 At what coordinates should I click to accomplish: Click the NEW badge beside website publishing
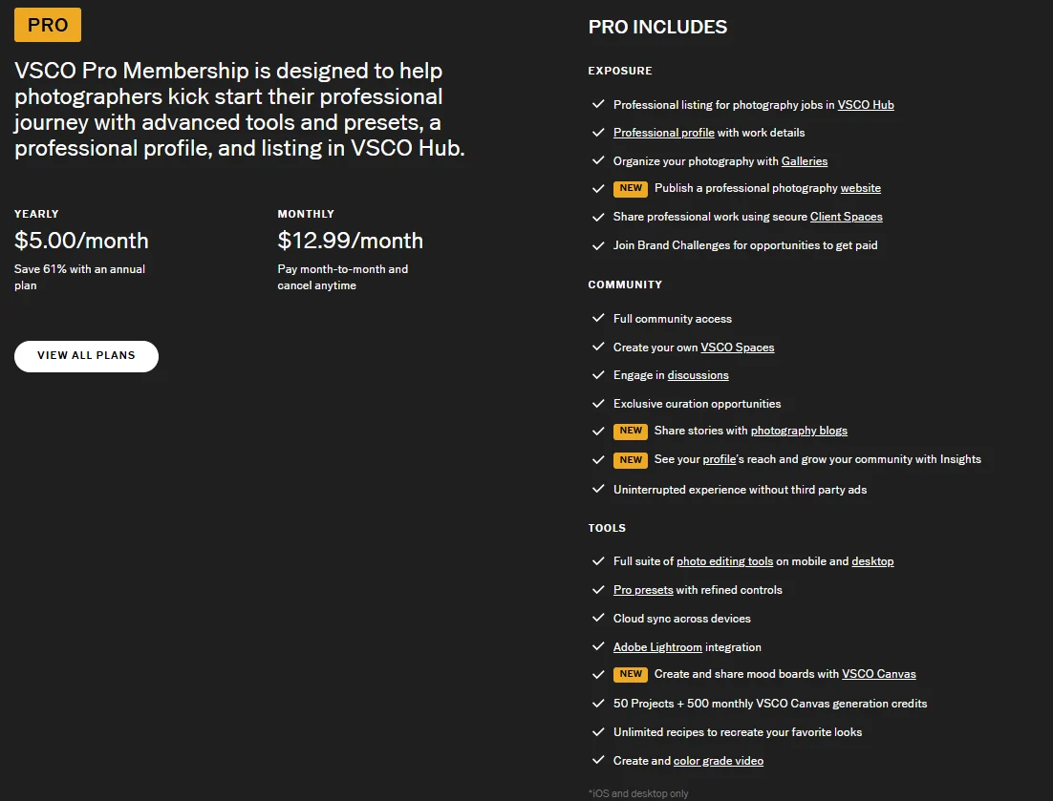(631, 188)
